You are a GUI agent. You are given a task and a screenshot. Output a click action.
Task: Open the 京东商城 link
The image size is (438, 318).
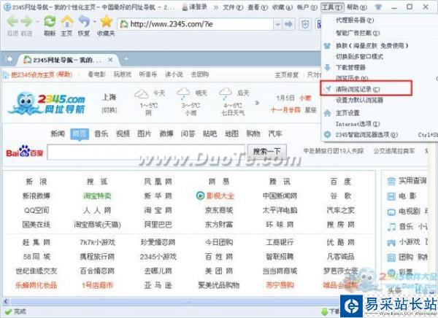click(219, 210)
